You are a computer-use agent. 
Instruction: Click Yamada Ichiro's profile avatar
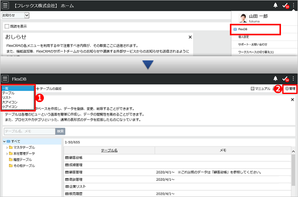[243, 18]
